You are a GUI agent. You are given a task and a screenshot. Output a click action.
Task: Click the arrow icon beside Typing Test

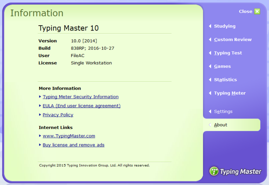[x=210, y=53]
